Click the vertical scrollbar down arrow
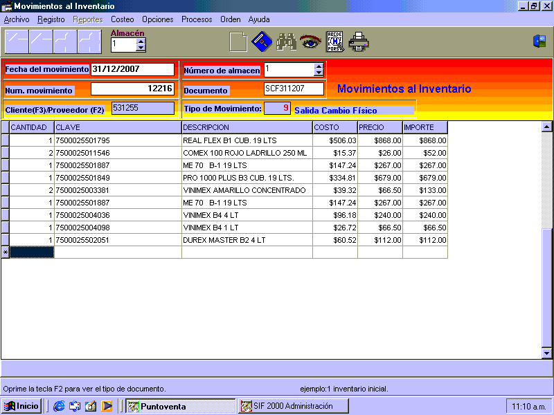This screenshot has width=554, height=415. (546, 353)
